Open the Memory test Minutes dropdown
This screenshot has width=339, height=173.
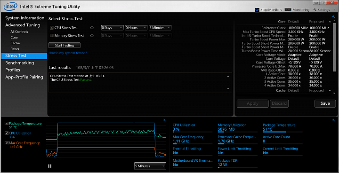pyautogui.click(x=160, y=36)
